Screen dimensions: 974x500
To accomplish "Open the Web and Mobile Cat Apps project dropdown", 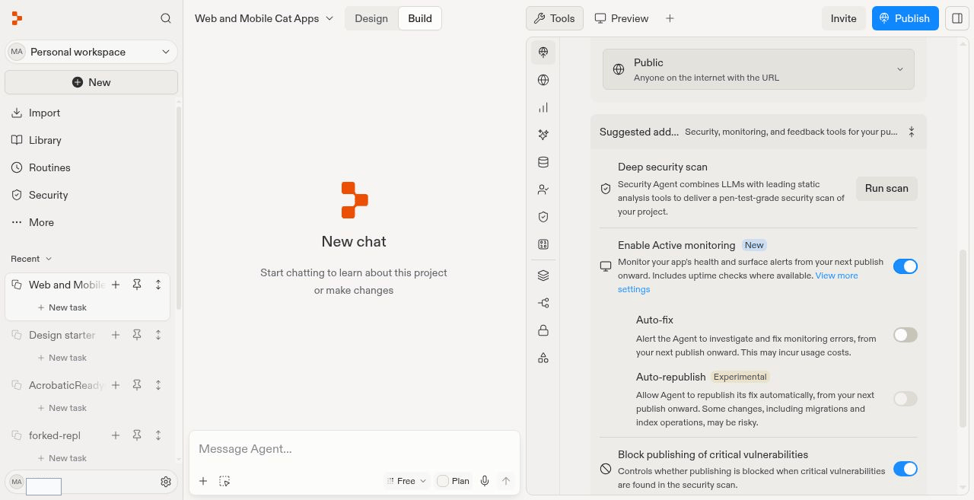I will [x=264, y=18].
